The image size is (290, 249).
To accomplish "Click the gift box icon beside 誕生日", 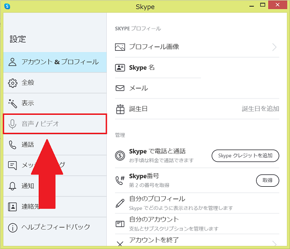I will pos(120,109).
